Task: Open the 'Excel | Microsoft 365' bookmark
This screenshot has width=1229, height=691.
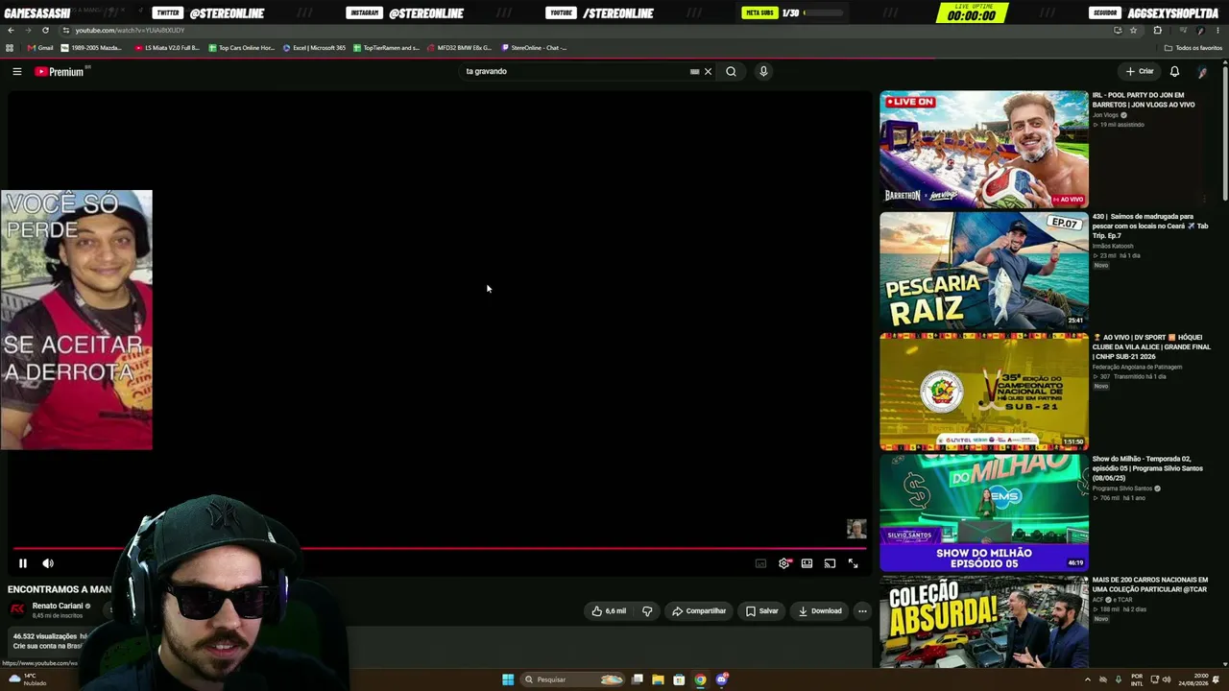Action: [x=314, y=48]
